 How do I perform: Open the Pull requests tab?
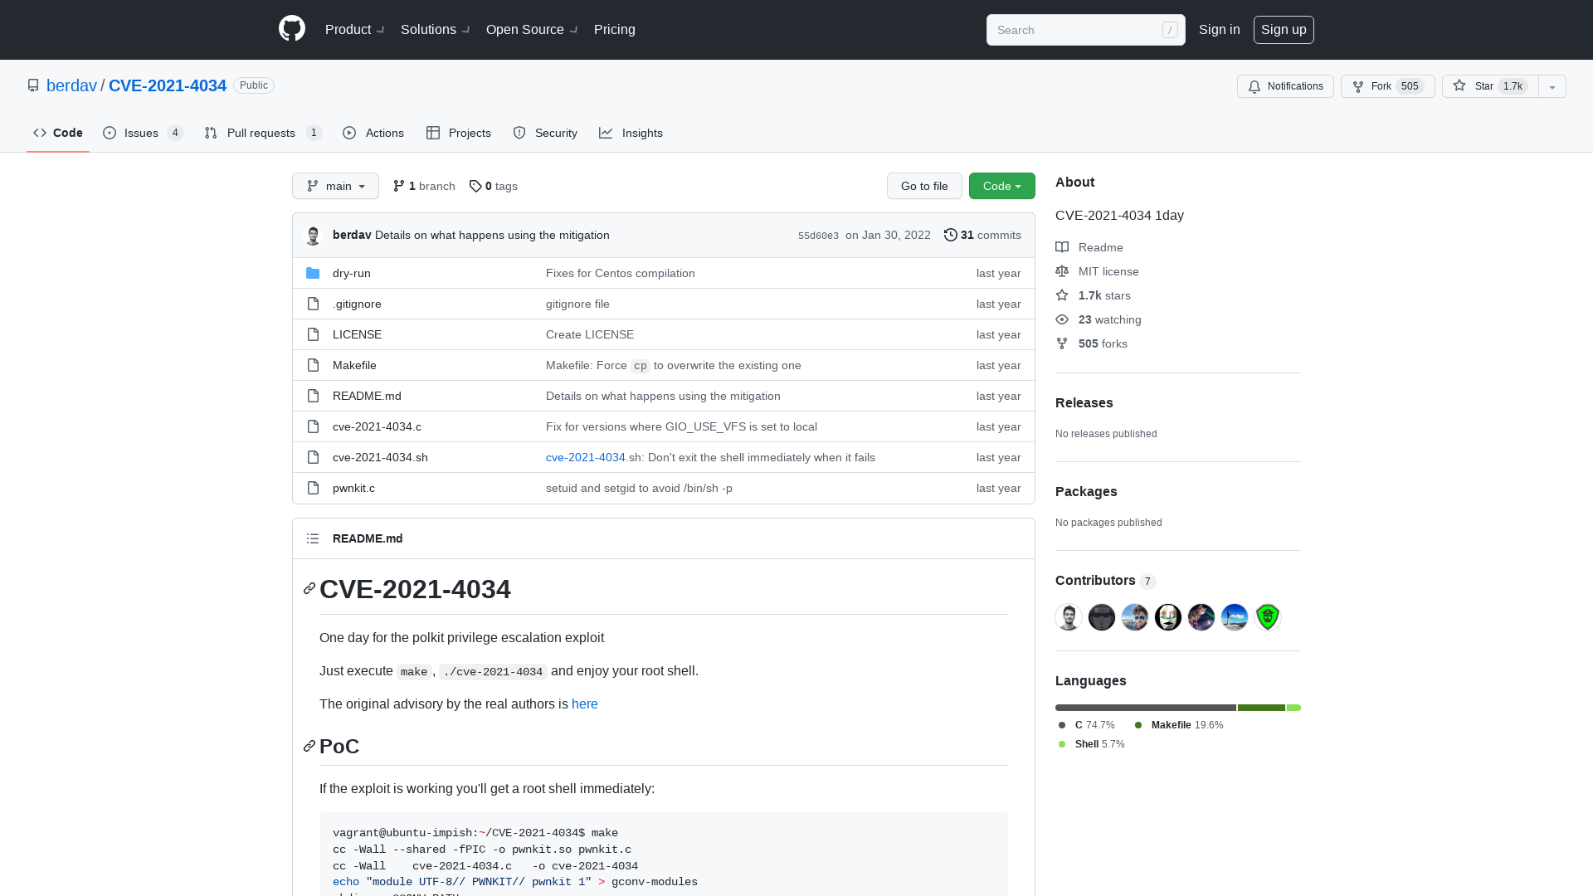(x=263, y=133)
